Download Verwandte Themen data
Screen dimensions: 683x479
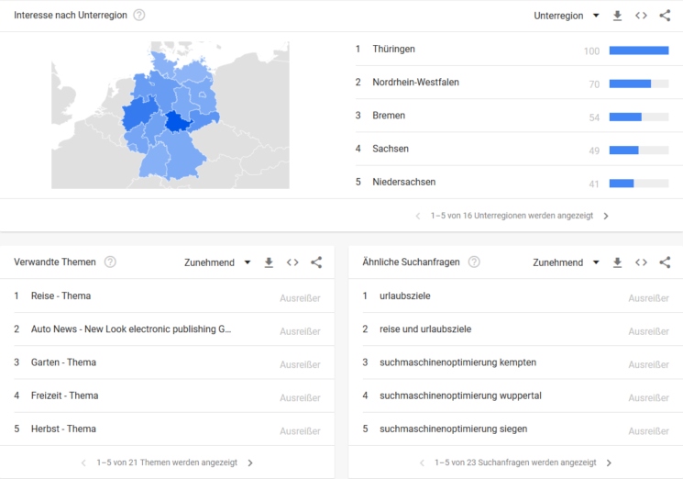point(269,262)
